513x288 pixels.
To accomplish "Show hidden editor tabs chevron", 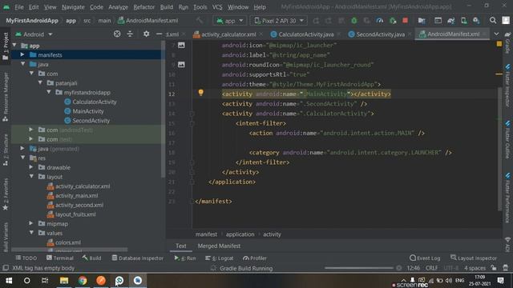I will 496,34.
